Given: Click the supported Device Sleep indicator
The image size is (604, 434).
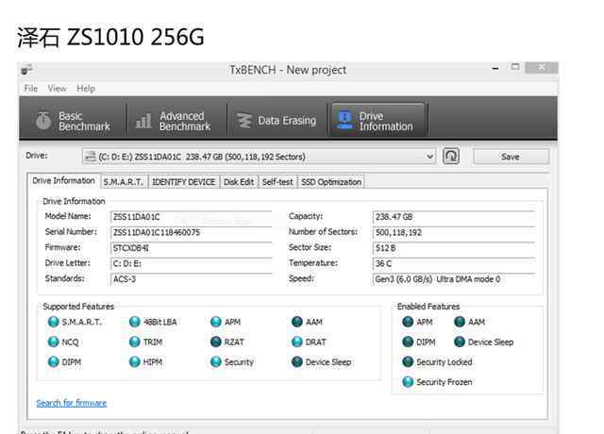Looking at the screenshot, I should click(x=297, y=361).
